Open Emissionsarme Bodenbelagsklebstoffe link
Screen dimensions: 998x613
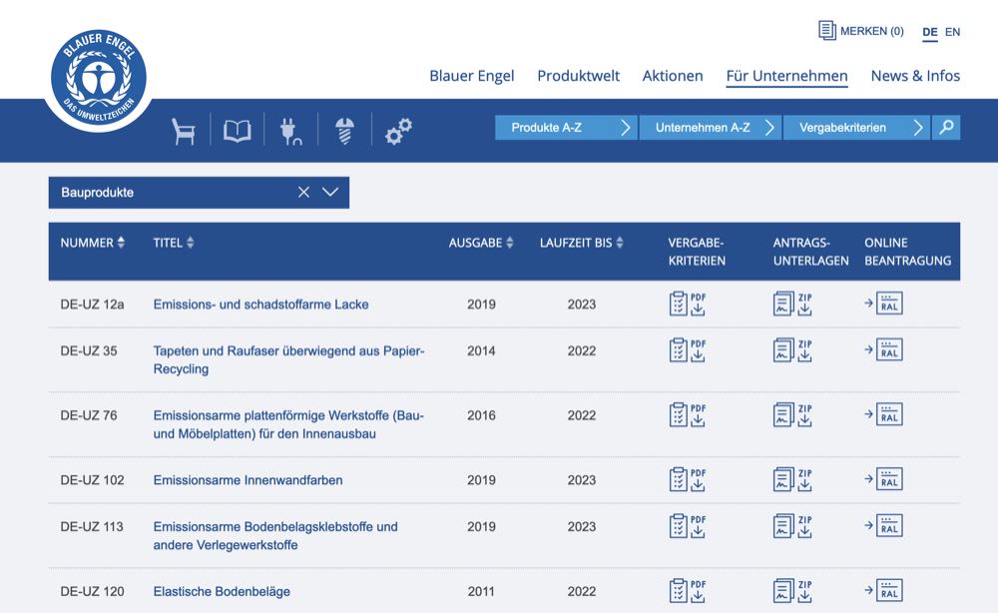coord(275,535)
